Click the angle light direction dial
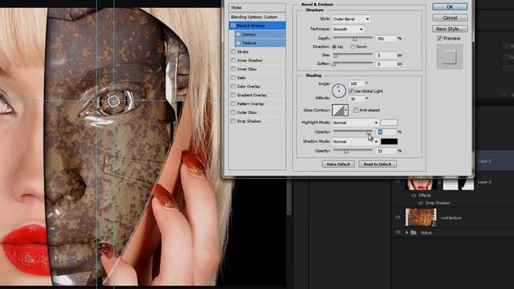Screen dimensions: 514x289 coord(339,91)
